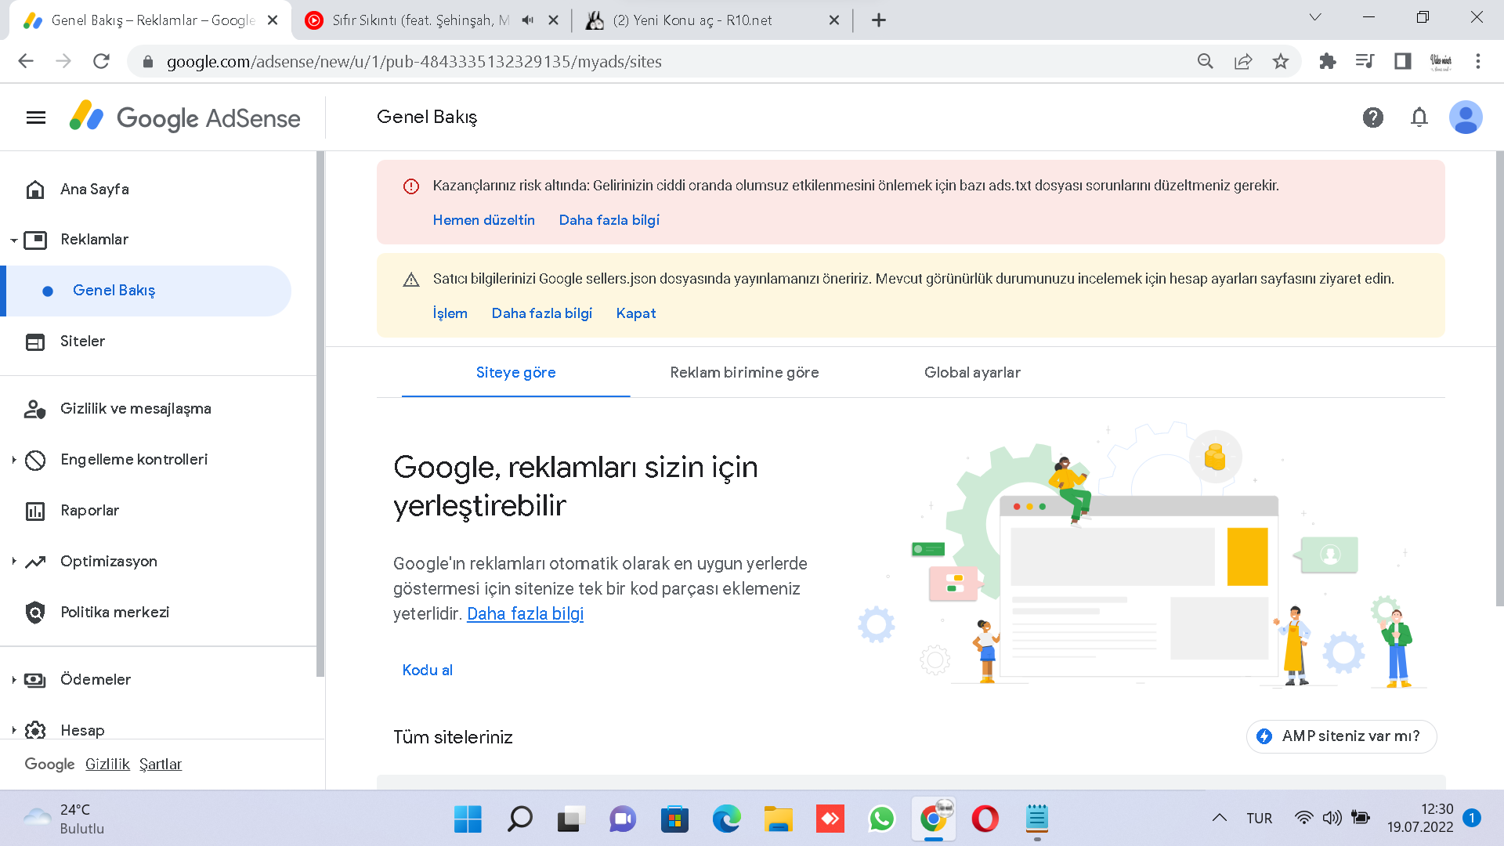Click the Hesap gear icon
This screenshot has width=1504, height=846.
pos(35,730)
